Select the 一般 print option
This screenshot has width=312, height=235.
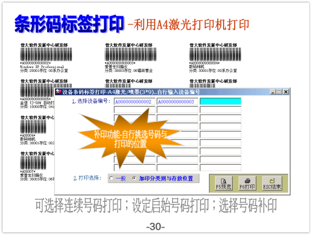(118, 178)
